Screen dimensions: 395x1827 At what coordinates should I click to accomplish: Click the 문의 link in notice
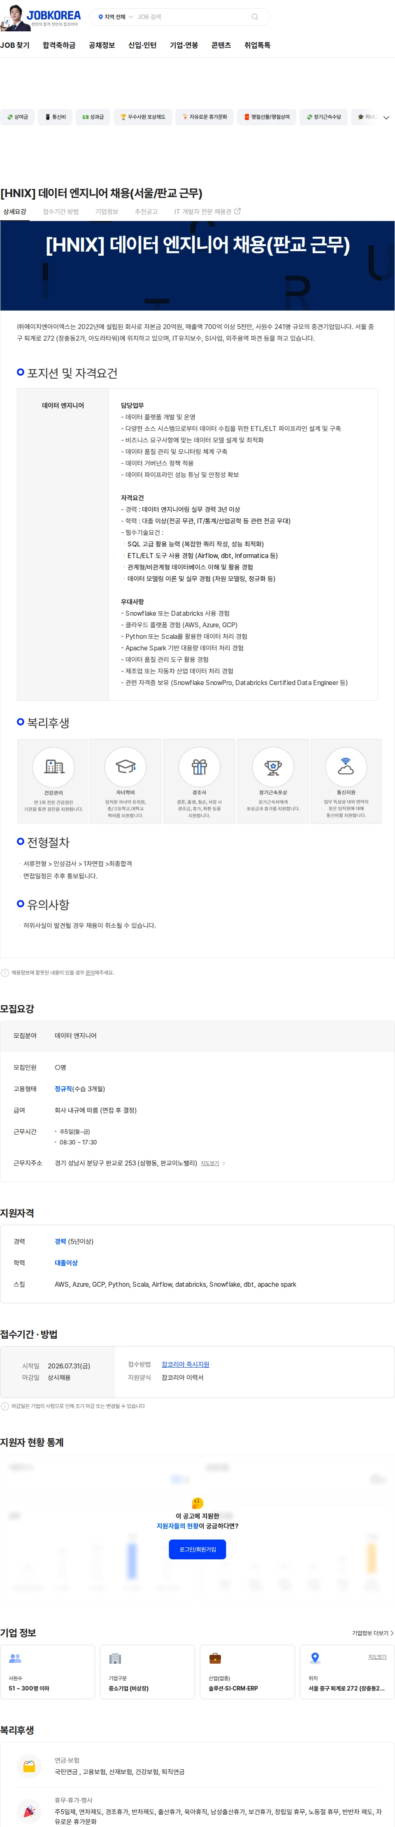90,973
